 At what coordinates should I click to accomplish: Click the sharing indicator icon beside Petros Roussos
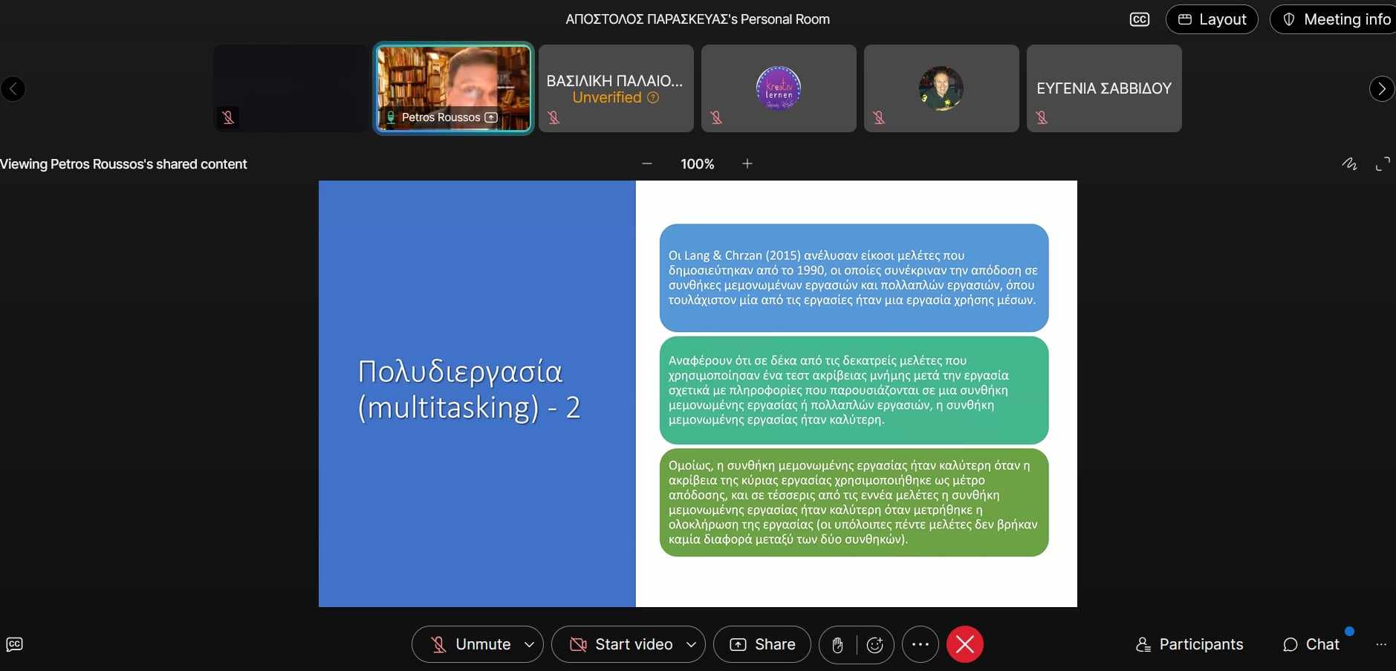coord(491,117)
